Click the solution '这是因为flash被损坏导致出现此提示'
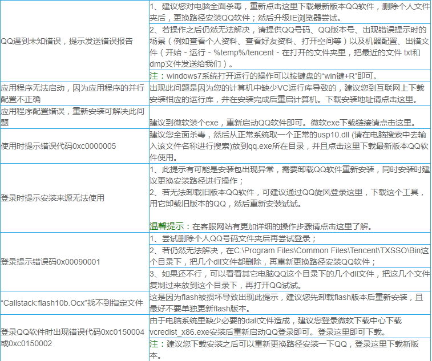 pyautogui.click(x=290, y=303)
